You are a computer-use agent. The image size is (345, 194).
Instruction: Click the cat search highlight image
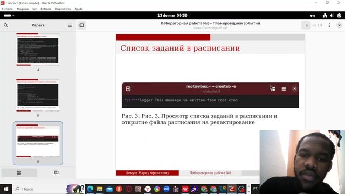[75, 189]
